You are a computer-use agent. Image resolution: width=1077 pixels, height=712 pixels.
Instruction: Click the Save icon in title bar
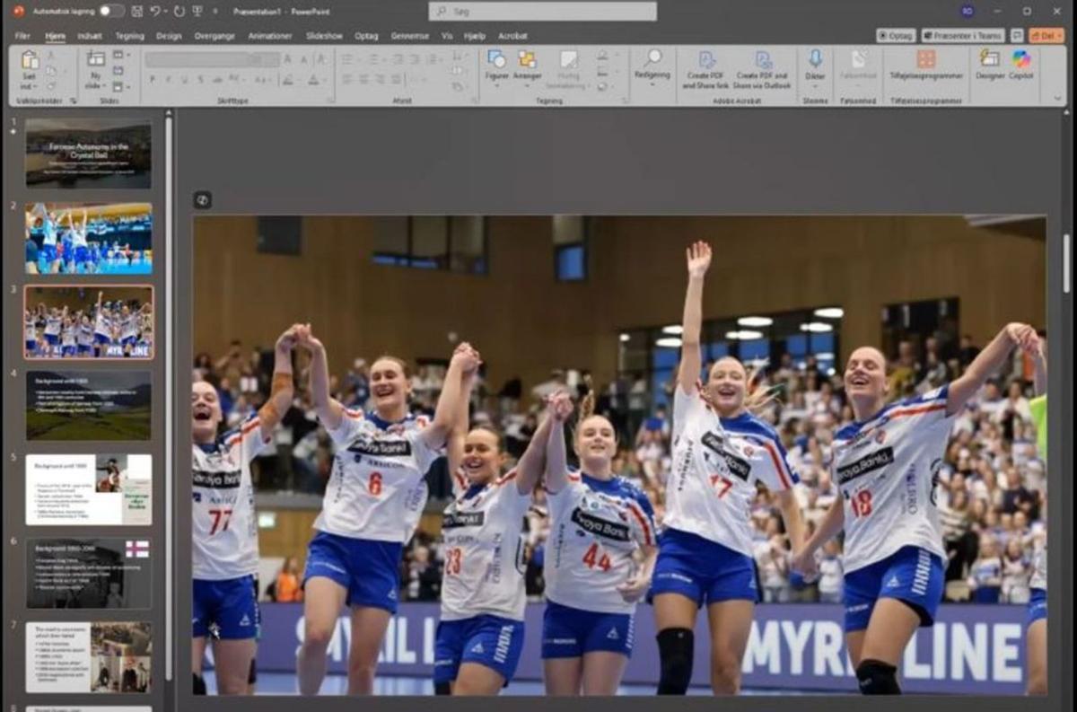[136, 12]
